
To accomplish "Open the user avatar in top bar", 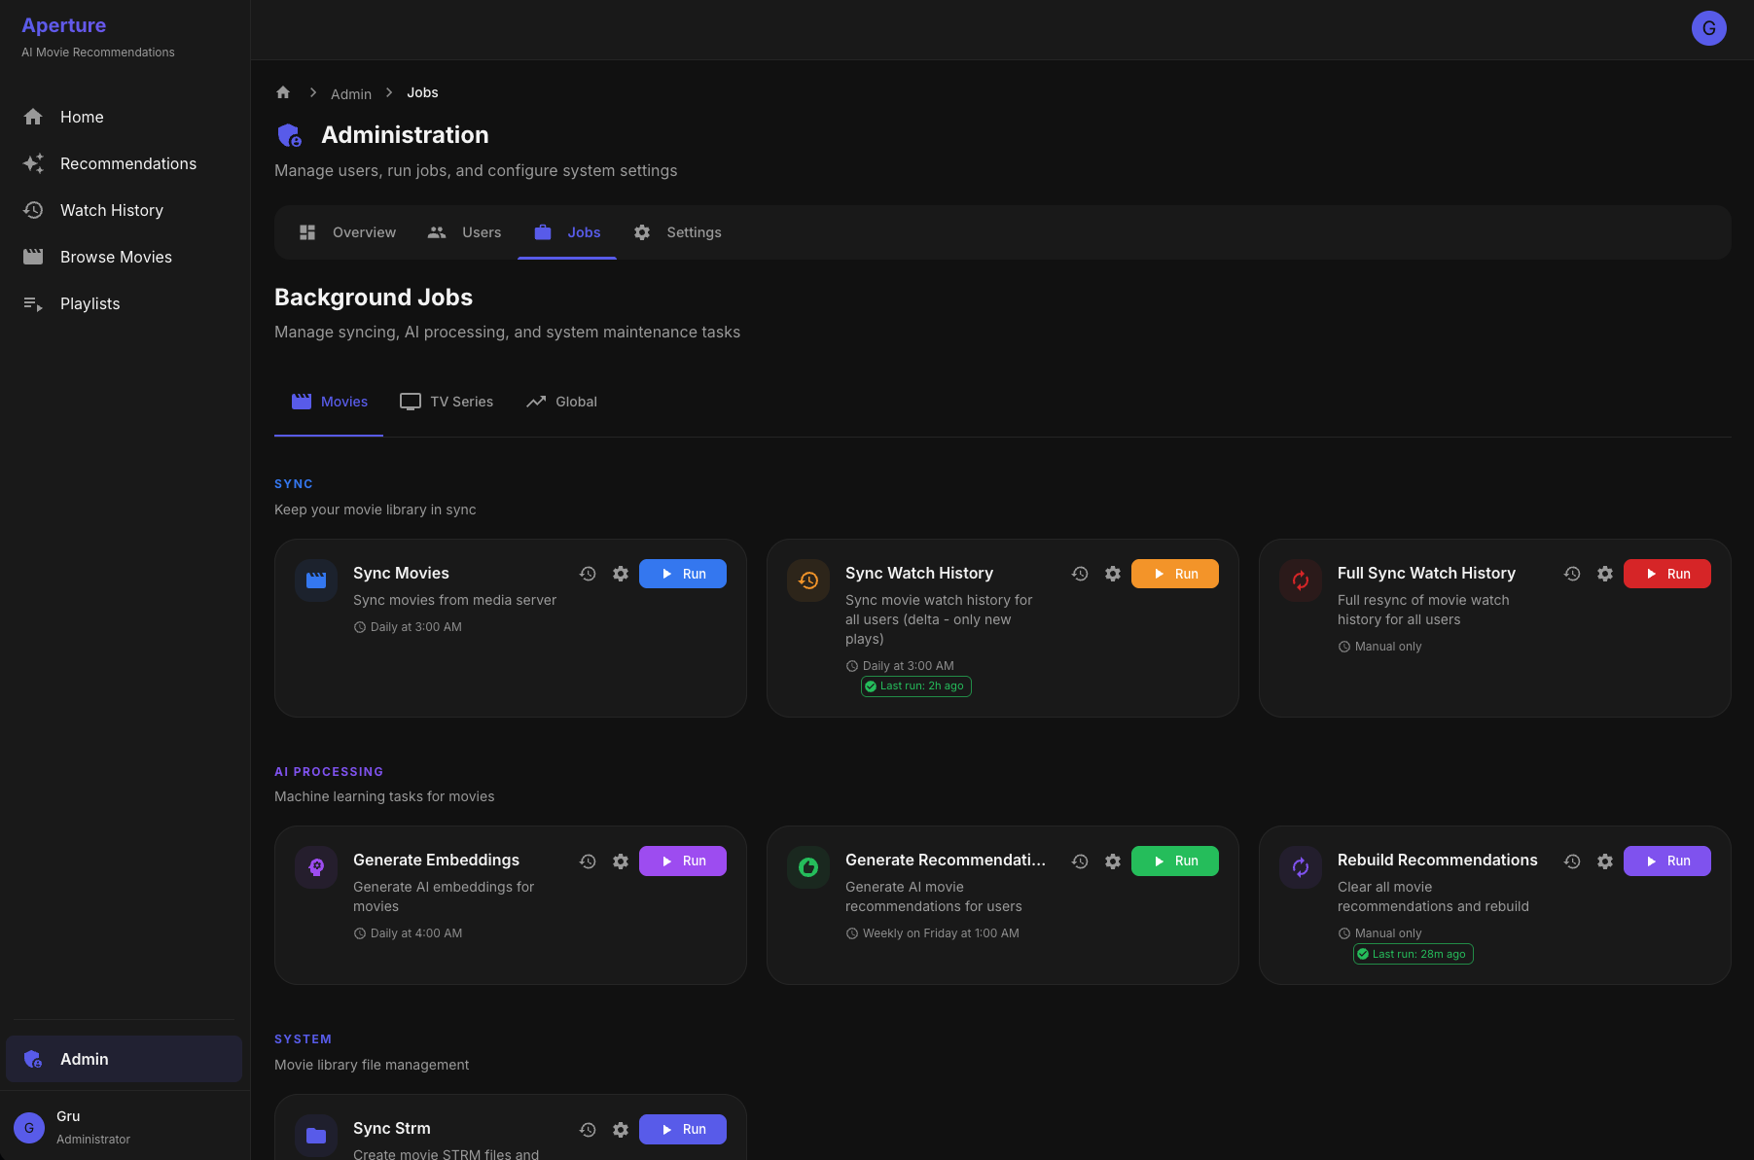I will (1708, 28).
